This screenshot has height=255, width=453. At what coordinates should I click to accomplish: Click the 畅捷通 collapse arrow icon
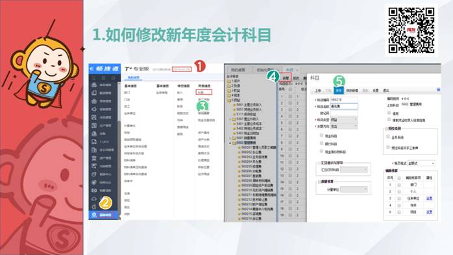tap(92, 69)
